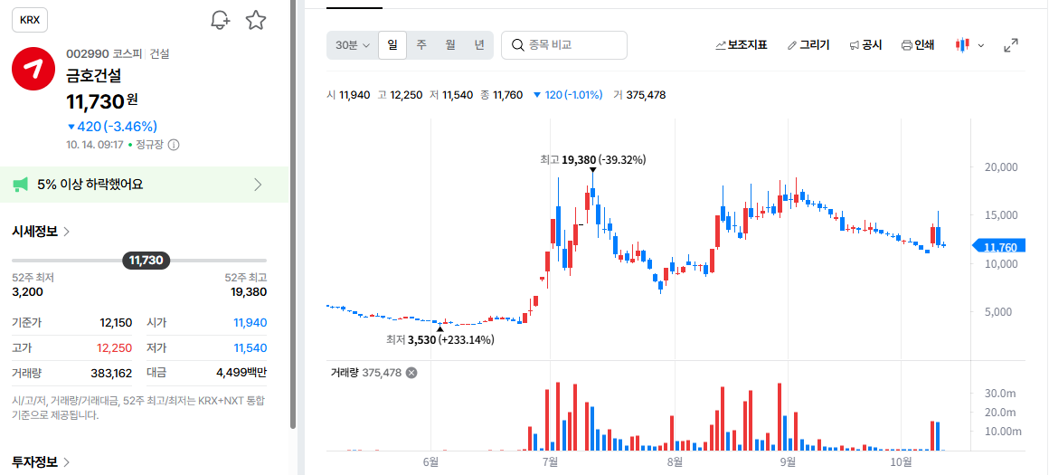
Task: Click the price alert bell icon
Action: [x=220, y=20]
